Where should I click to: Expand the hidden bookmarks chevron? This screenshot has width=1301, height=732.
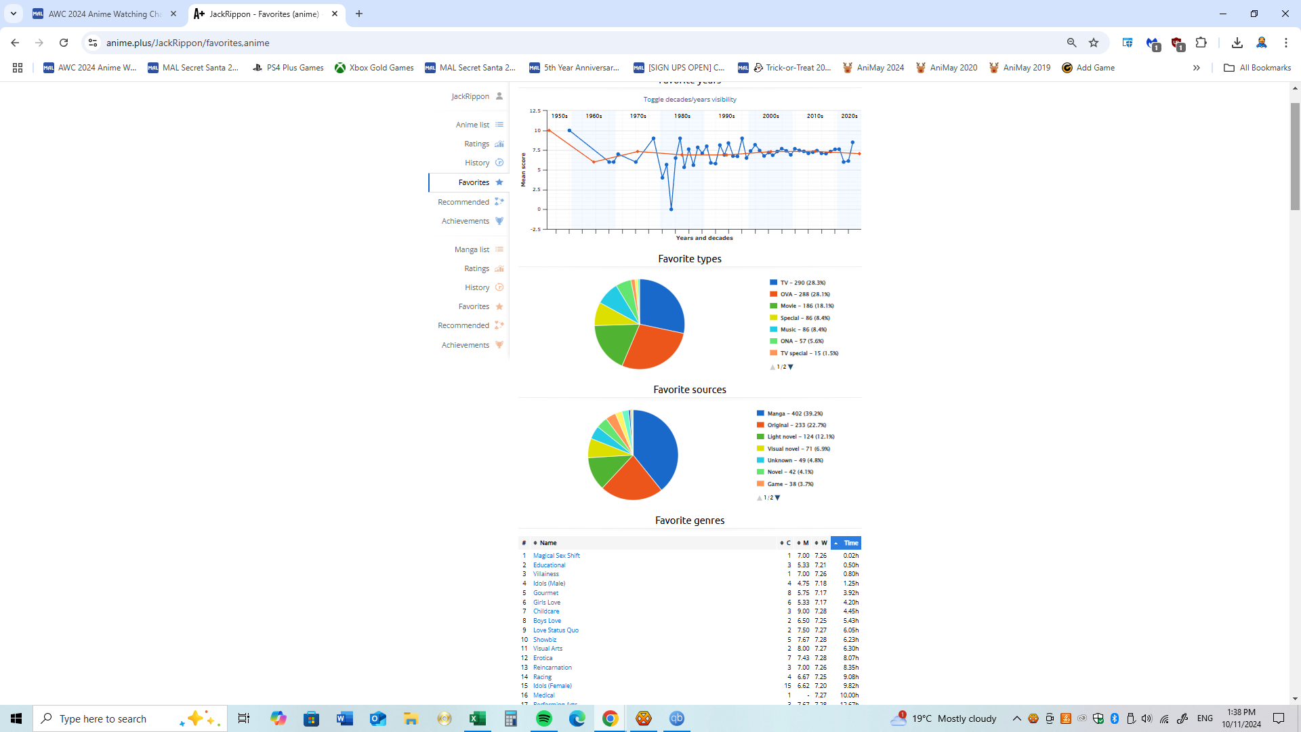click(1197, 68)
